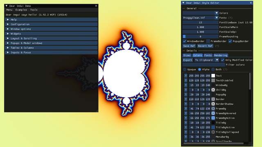Uncheck Only Modified Colors
262x147 pixels.
[222, 60]
